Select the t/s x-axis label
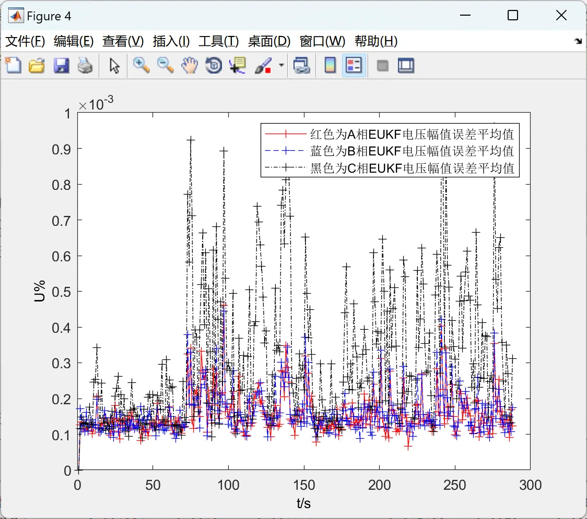Screen dimensions: 587x519 click(x=303, y=503)
